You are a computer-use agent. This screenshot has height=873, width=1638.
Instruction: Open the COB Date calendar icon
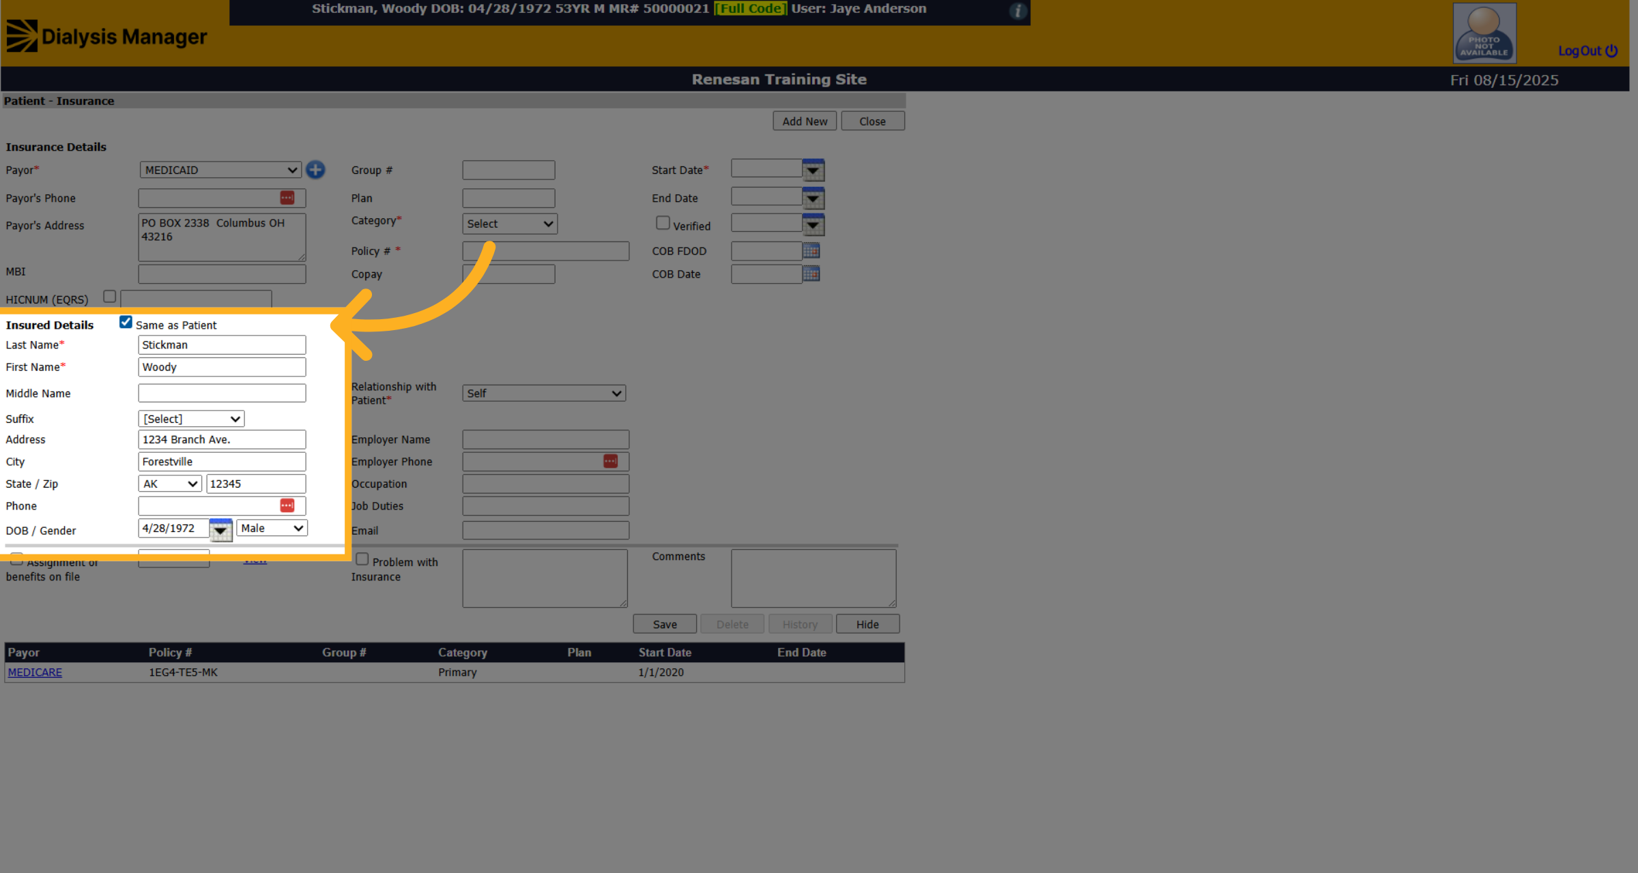(811, 273)
